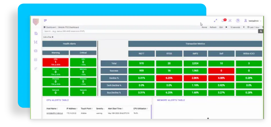Open the testadmin user dropdown
Viewport: 271px width, 127px height.
tap(253, 21)
